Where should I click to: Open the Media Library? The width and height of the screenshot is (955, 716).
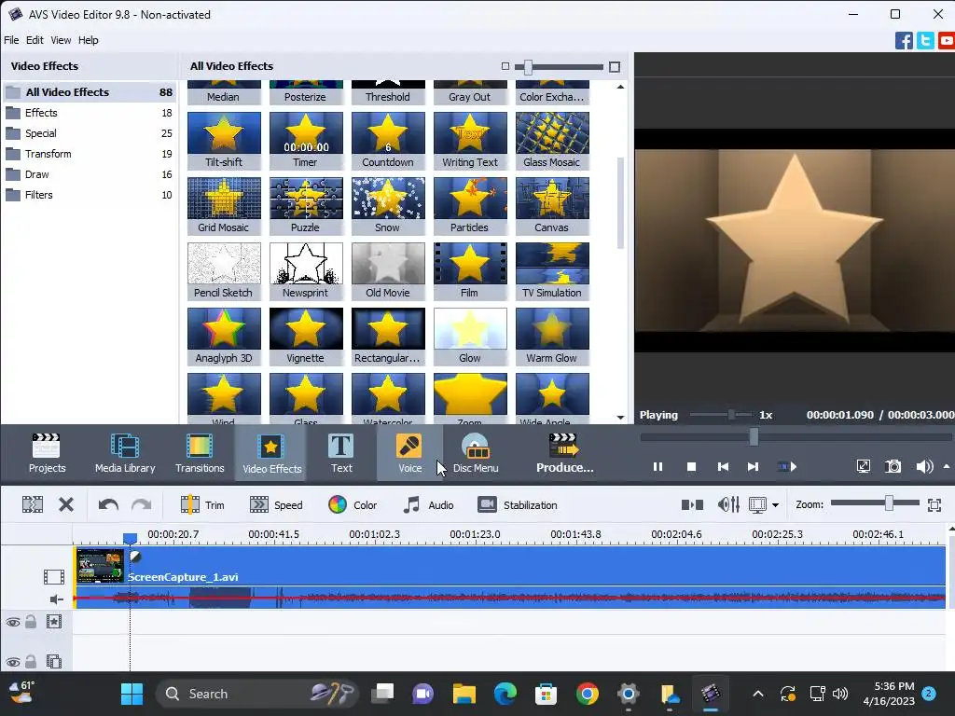pos(125,453)
